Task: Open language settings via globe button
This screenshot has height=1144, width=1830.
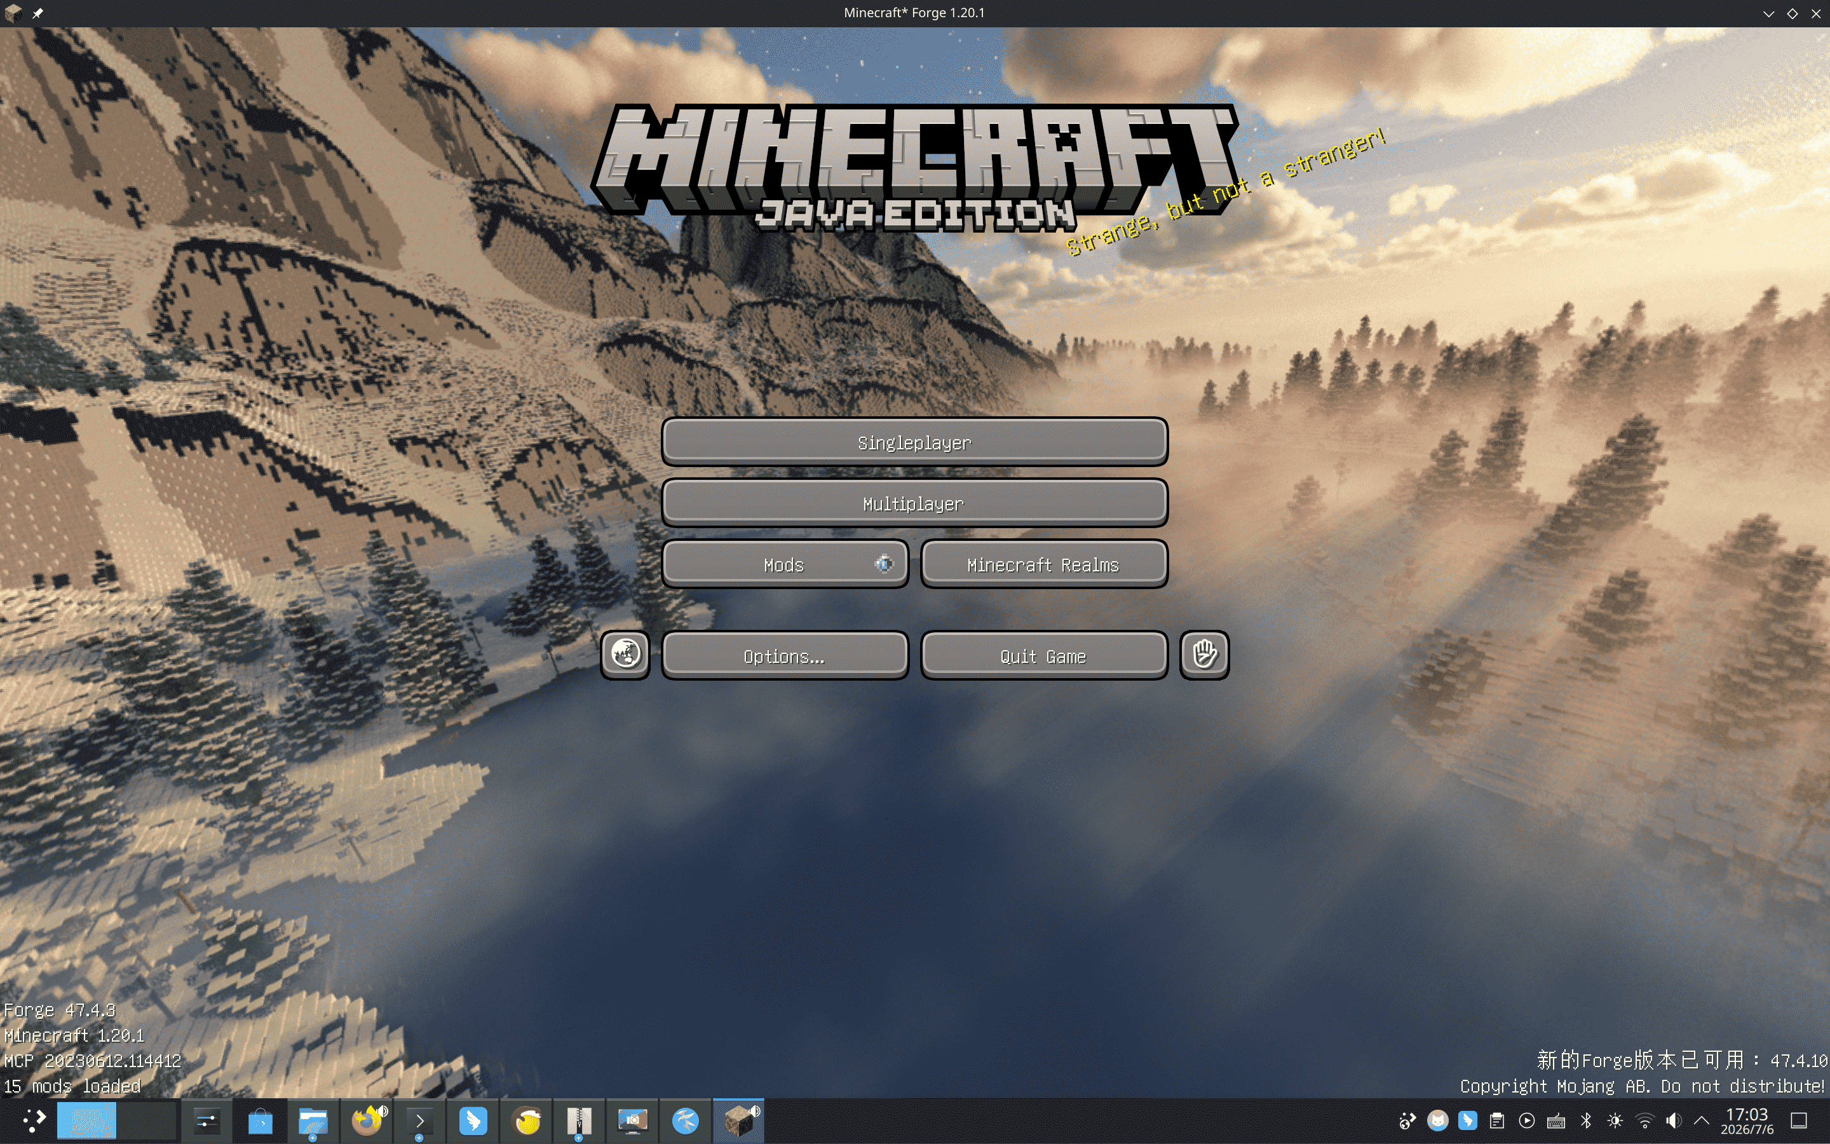Action: [x=625, y=655]
